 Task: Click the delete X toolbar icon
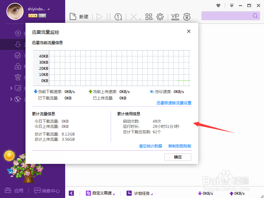[x=134, y=17]
